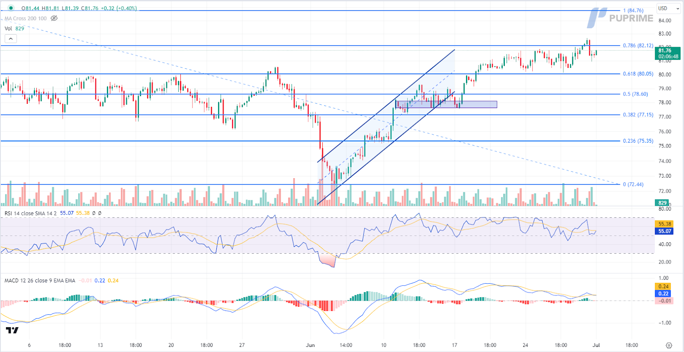Select the Fibonacci level 1 (84.76) label
The width and height of the screenshot is (684, 352).
pyautogui.click(x=633, y=11)
